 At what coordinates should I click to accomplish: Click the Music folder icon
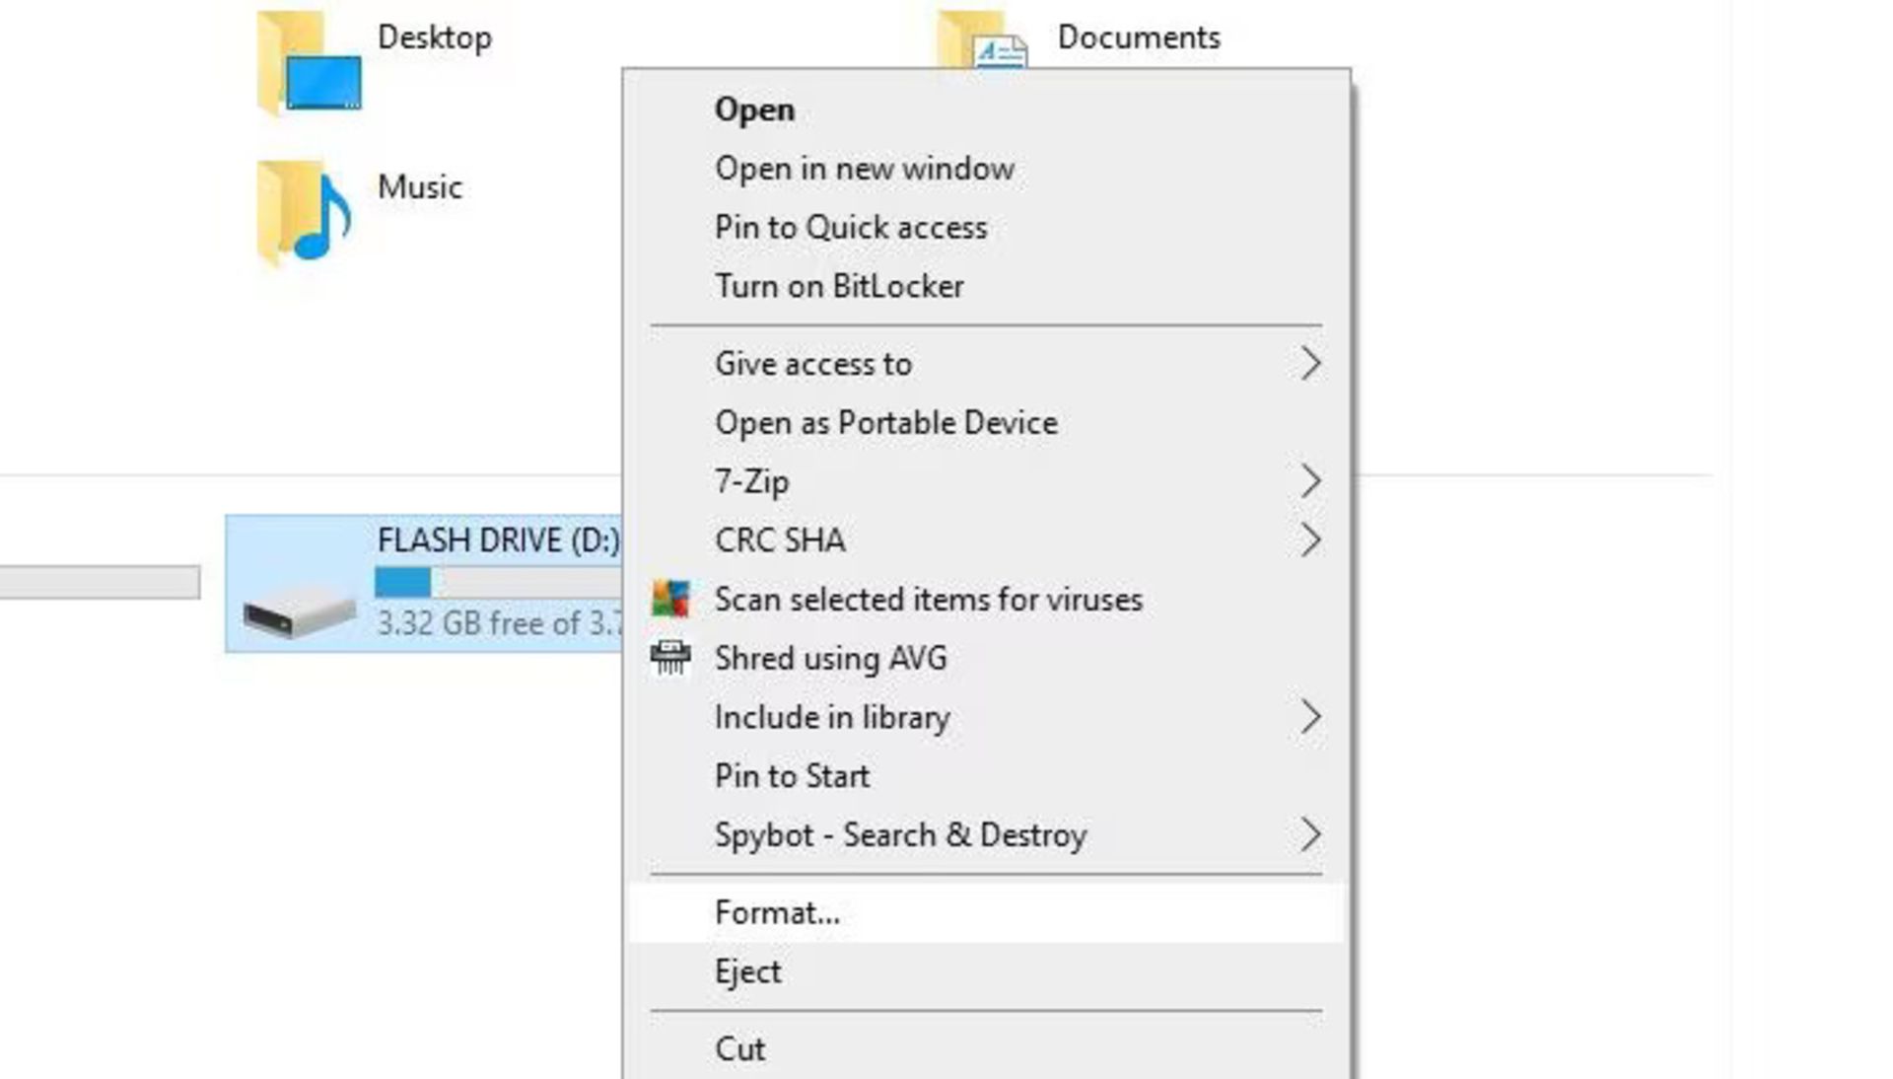tap(305, 213)
